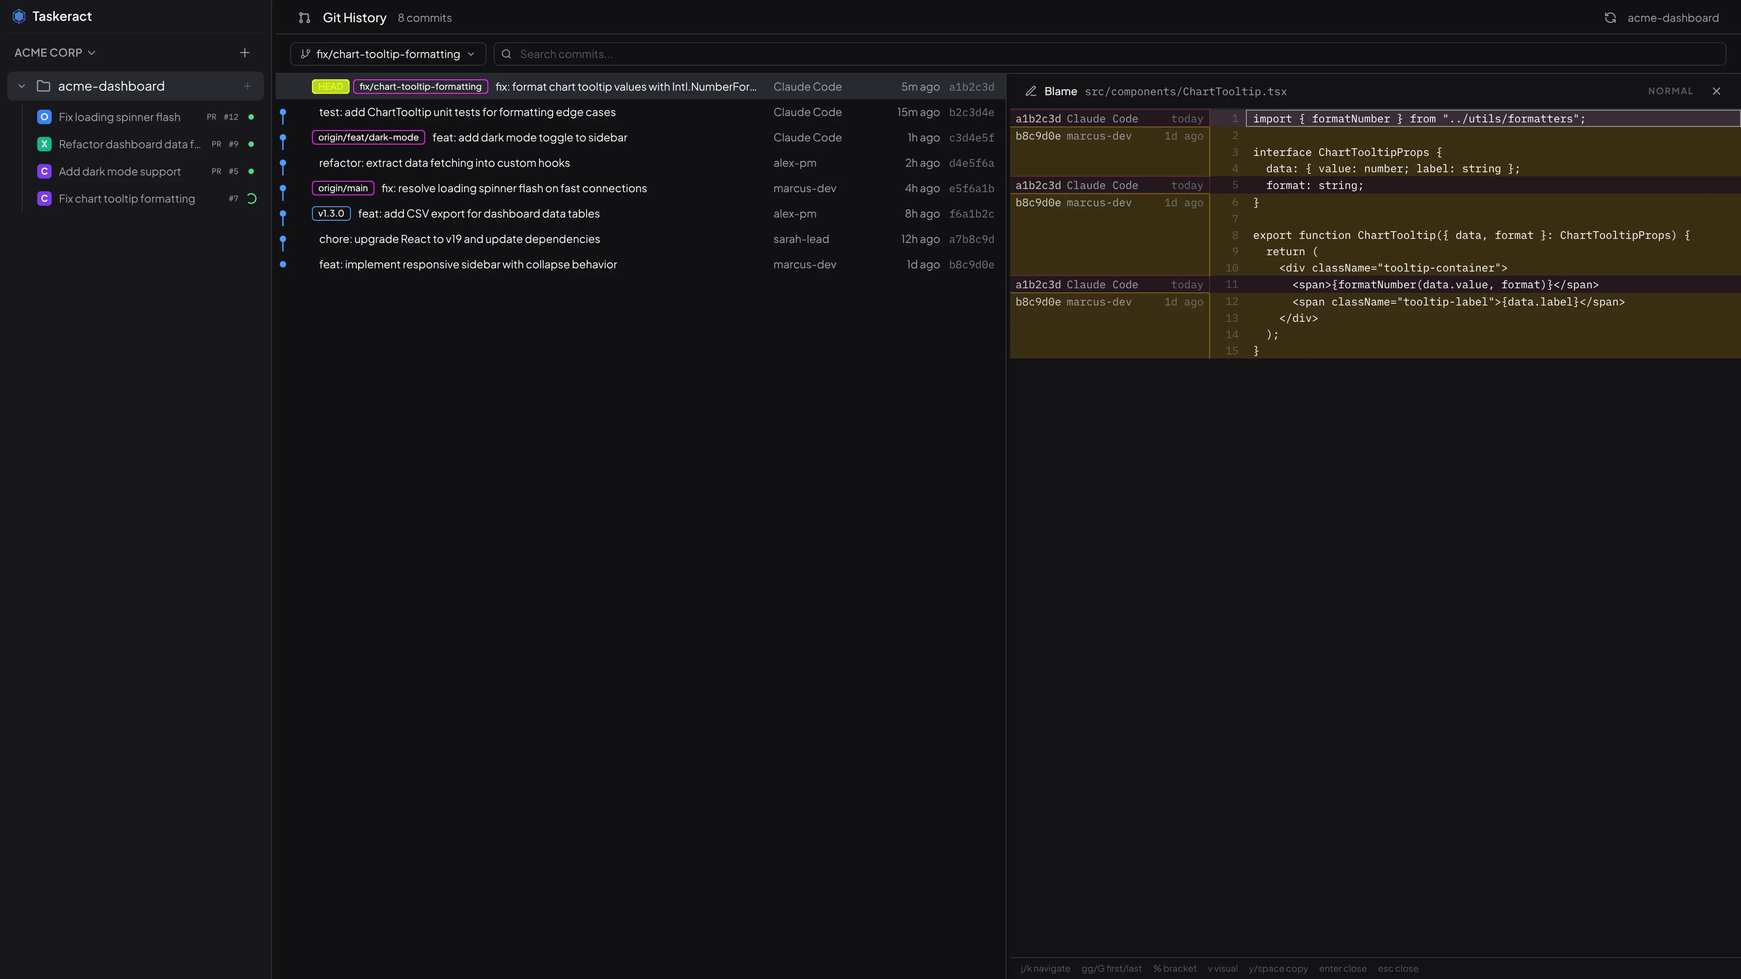Click the sync icon beside acme-dashboard name
This screenshot has width=1741, height=979.
(x=1611, y=17)
